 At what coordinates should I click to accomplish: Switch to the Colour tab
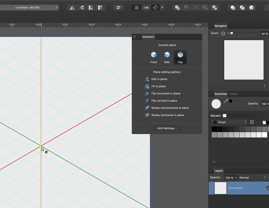(233, 94)
